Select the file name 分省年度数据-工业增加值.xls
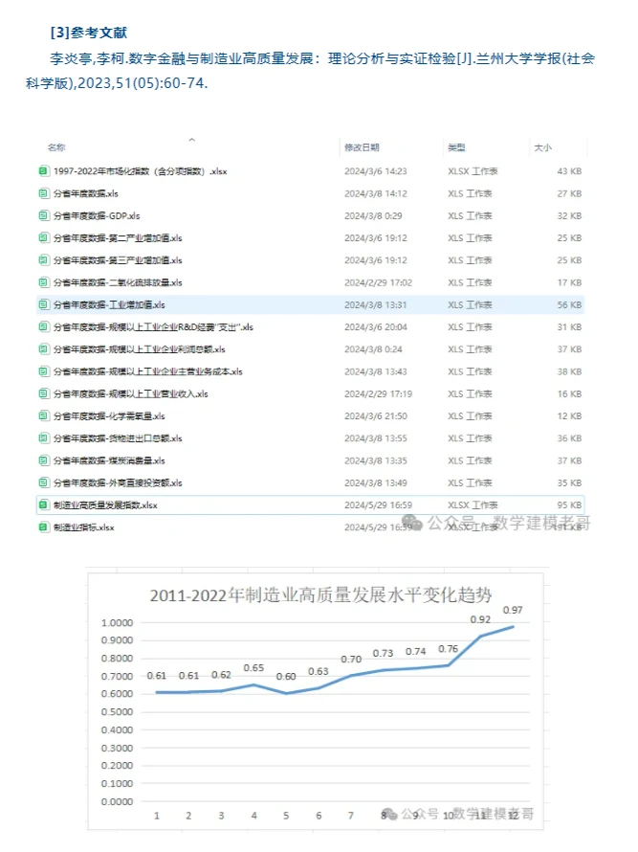 click(109, 304)
